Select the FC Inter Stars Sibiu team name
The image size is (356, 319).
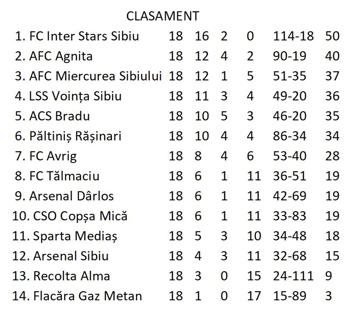pos(84,36)
